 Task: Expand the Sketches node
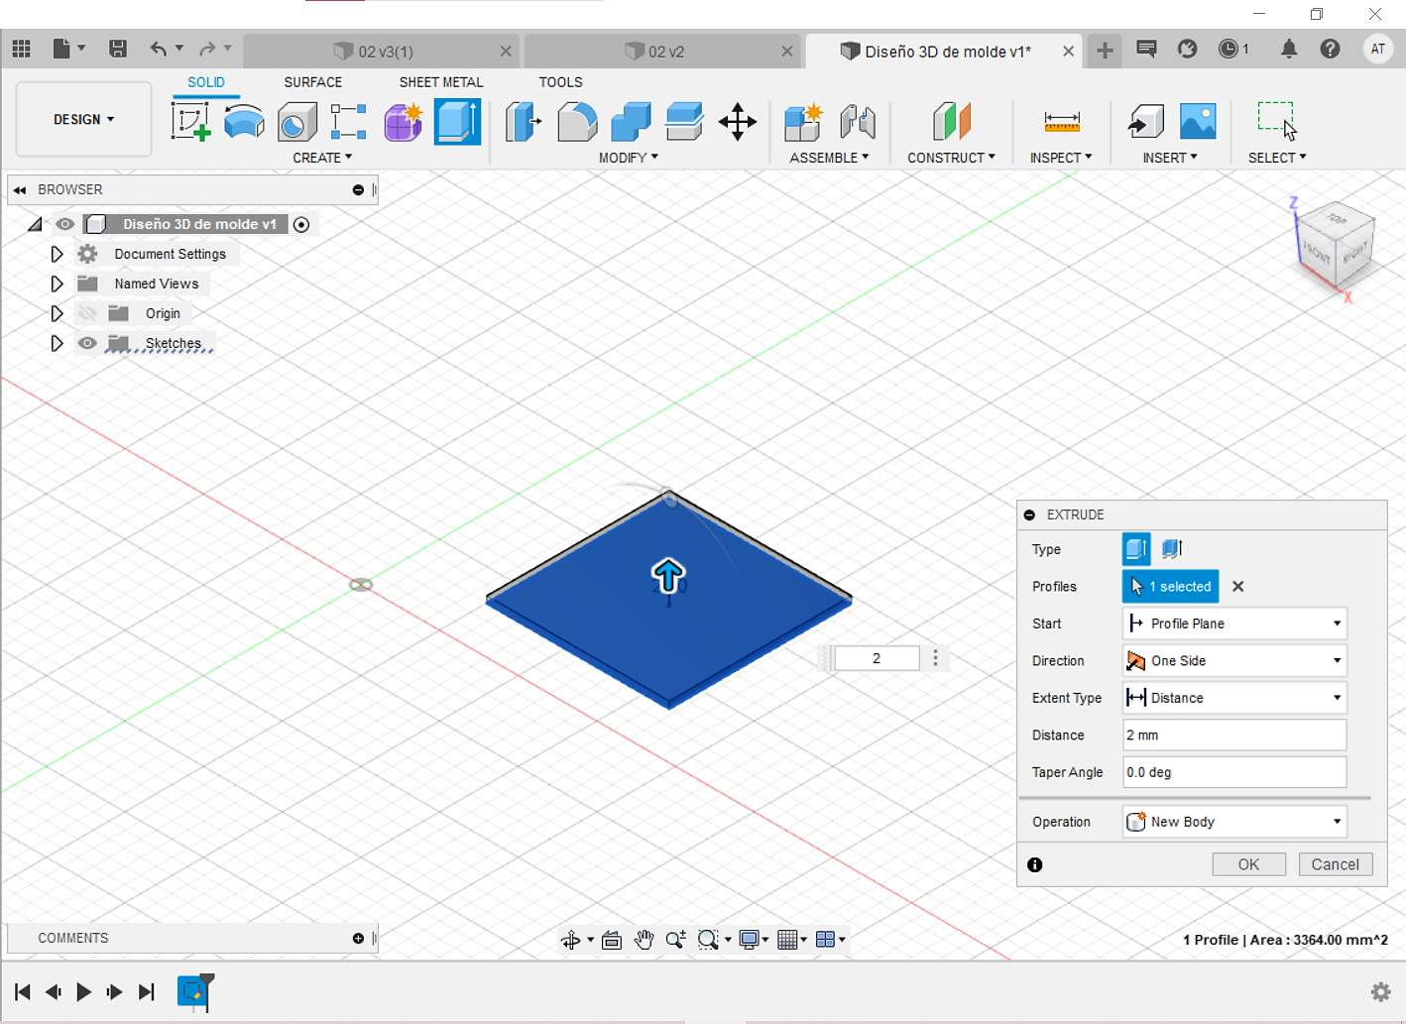click(x=57, y=343)
